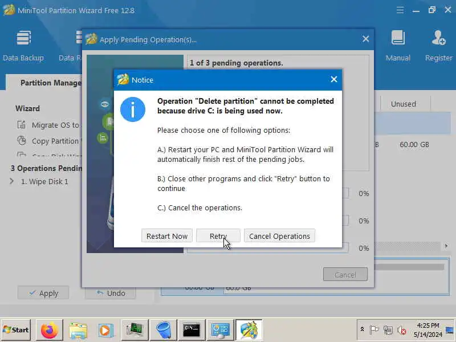Open the Windows Start menu
This screenshot has width=456, height=342.
coord(16,330)
